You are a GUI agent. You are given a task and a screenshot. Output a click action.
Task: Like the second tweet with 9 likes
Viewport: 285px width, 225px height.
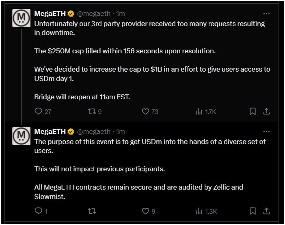pyautogui.click(x=145, y=211)
